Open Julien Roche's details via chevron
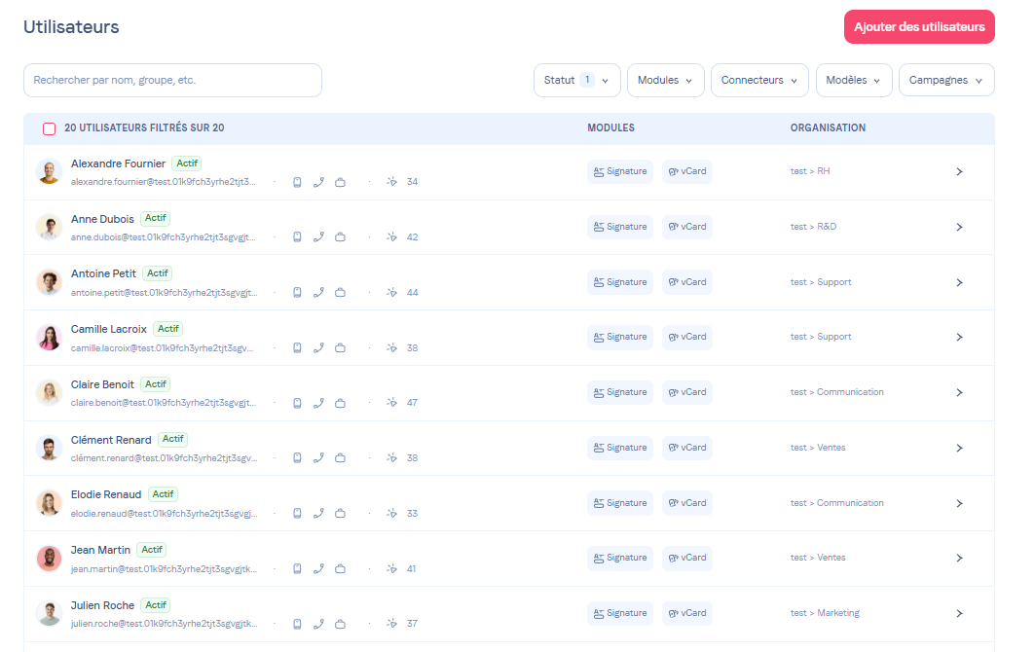This screenshot has width=1035, height=652. coord(959,614)
